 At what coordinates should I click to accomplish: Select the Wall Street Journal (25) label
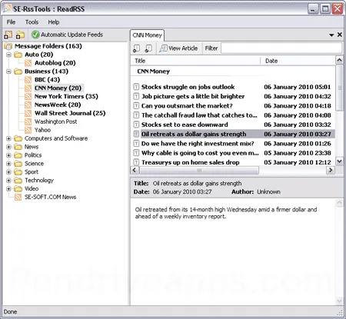(70, 113)
